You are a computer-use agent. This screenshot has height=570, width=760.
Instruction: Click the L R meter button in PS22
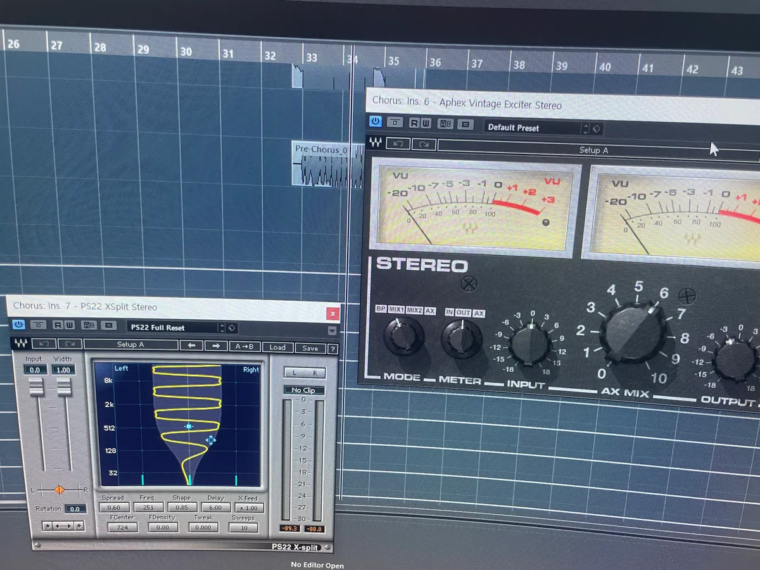(x=304, y=373)
